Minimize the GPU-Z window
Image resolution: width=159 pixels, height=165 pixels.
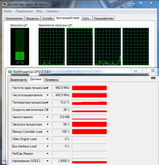coord(136,71)
